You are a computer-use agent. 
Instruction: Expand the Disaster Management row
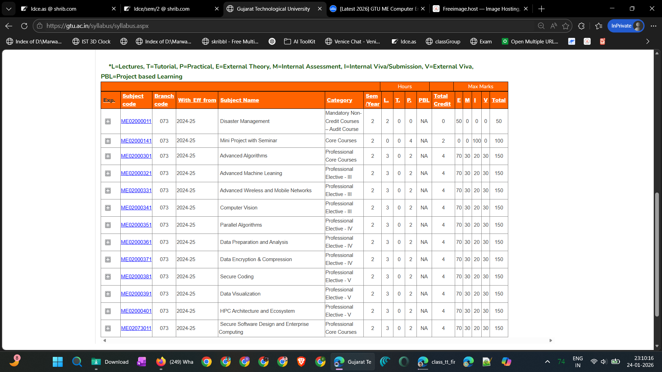click(x=108, y=121)
